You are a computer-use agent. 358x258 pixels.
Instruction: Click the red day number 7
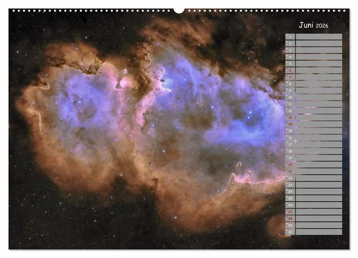point(290,77)
